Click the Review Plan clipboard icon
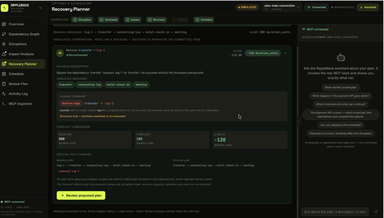 coord(4,84)
